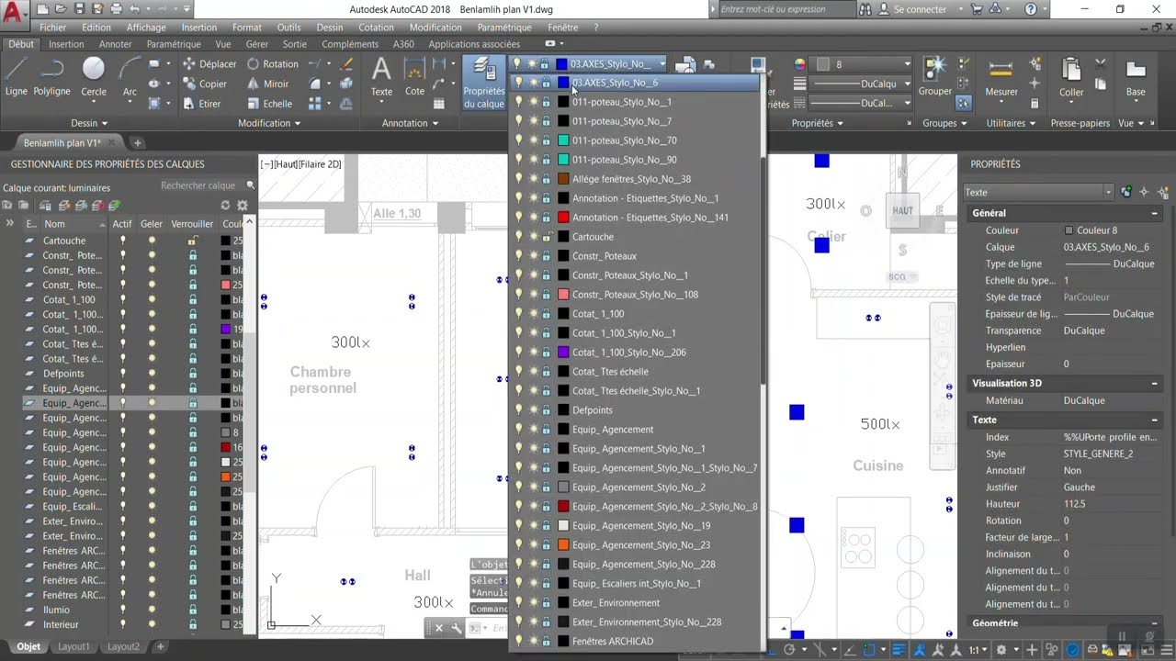
Task: Click the Rotation tool
Action: point(272,64)
